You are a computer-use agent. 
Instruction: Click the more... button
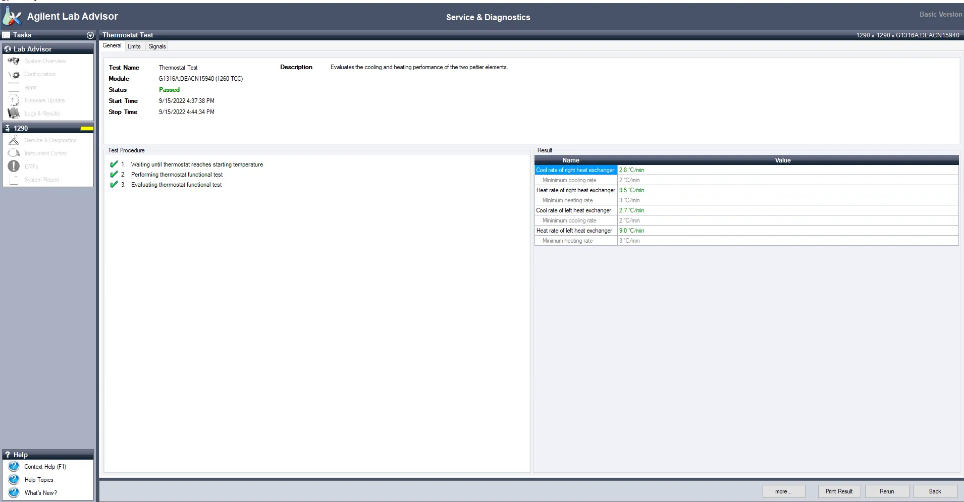tap(784, 491)
